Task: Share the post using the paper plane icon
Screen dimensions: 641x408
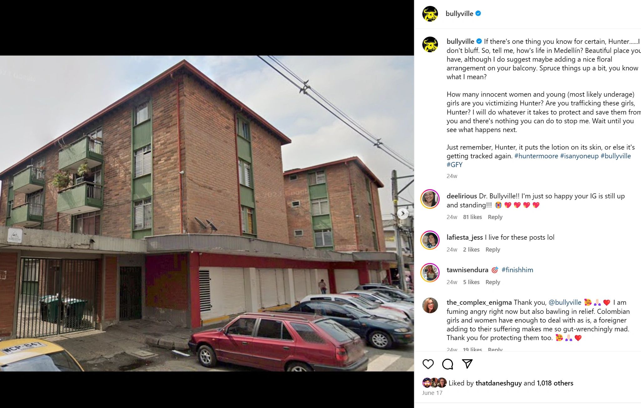Action: tap(467, 364)
